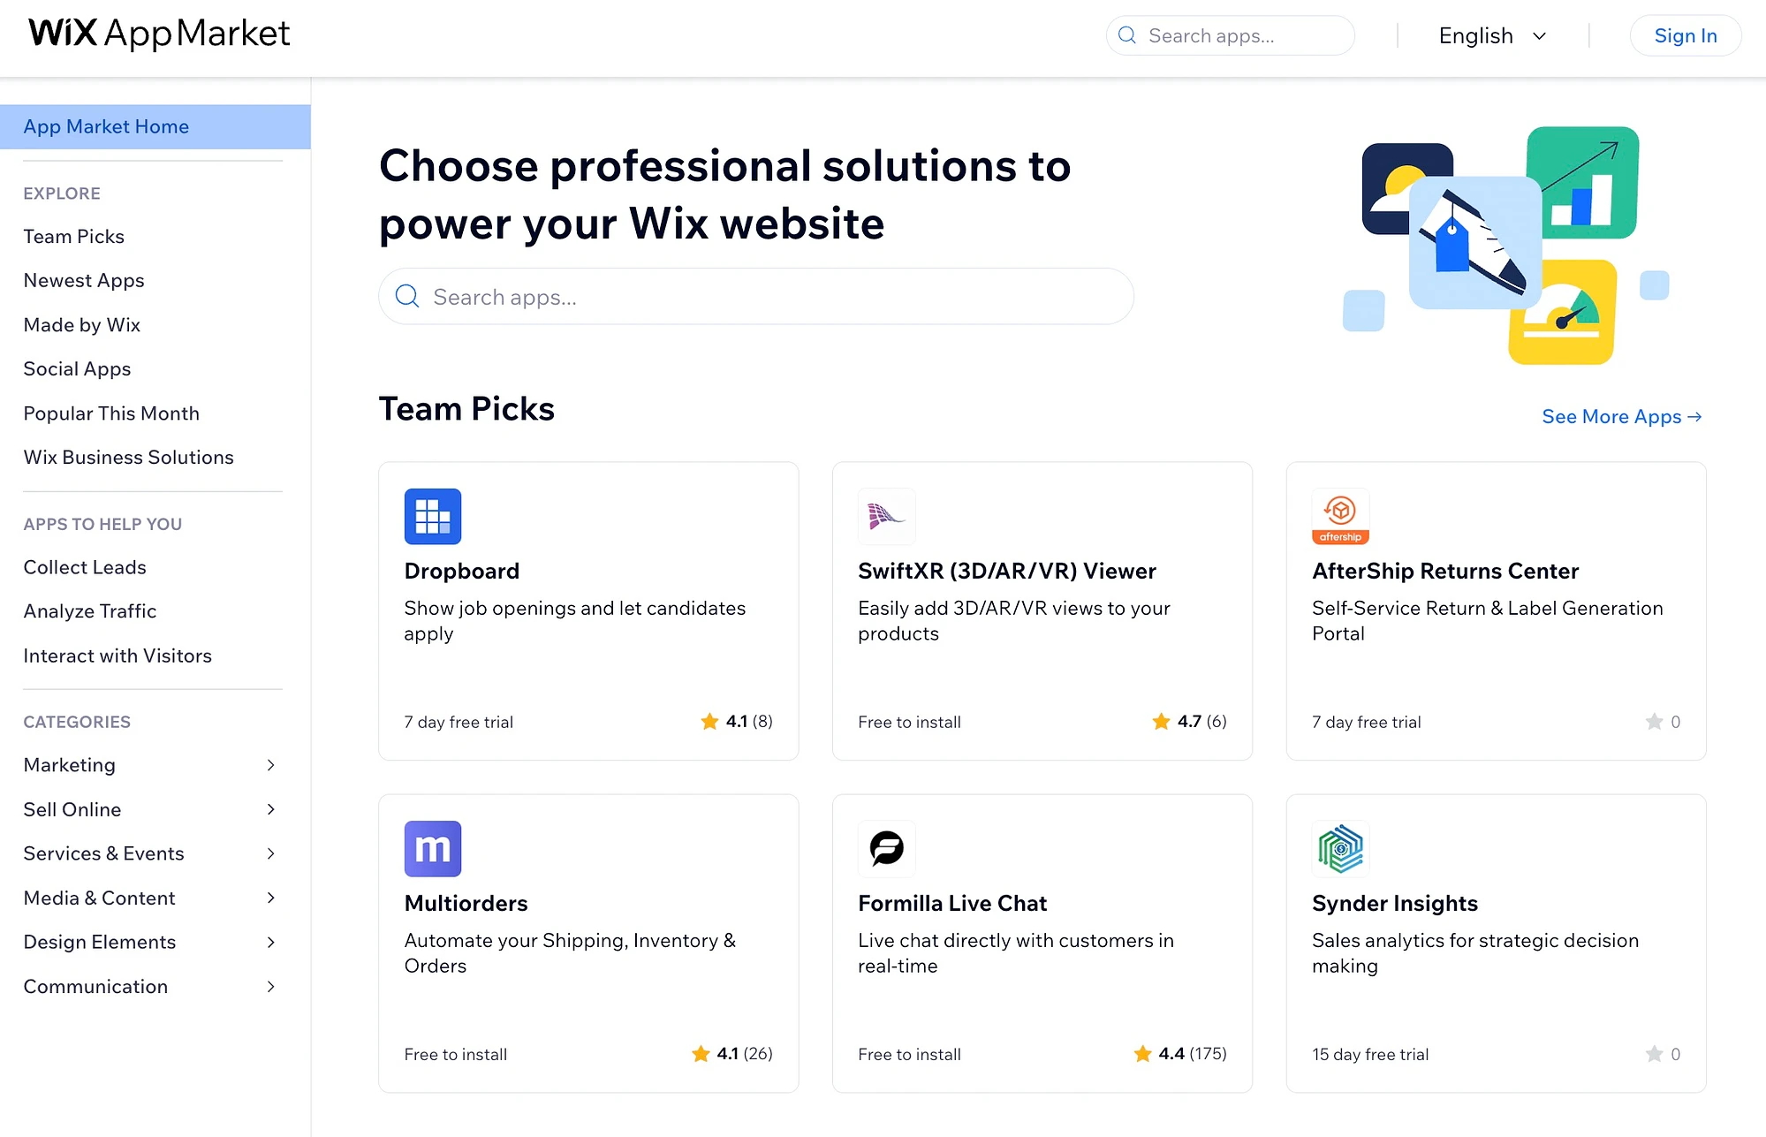Toggle the Social Apps sidebar item
Screen dimensions: 1766x1137
76,368
